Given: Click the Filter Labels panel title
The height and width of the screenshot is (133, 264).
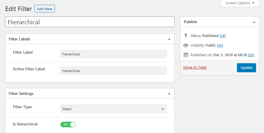Looking at the screenshot, I should pyautogui.click(x=19, y=39).
